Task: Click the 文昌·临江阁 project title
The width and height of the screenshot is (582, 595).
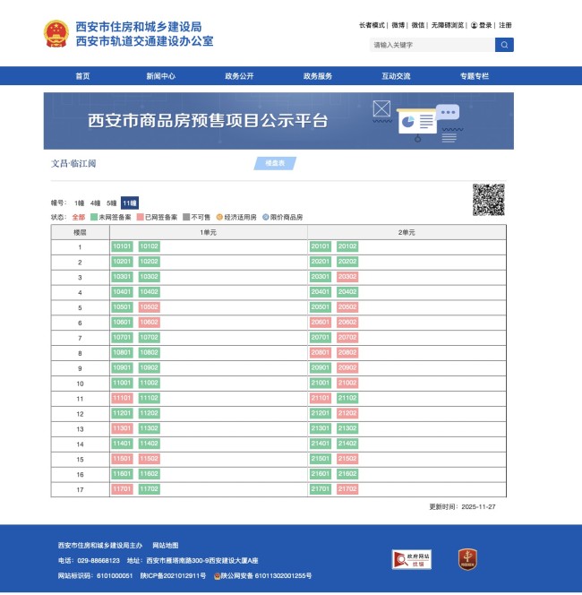Action: coord(73,164)
